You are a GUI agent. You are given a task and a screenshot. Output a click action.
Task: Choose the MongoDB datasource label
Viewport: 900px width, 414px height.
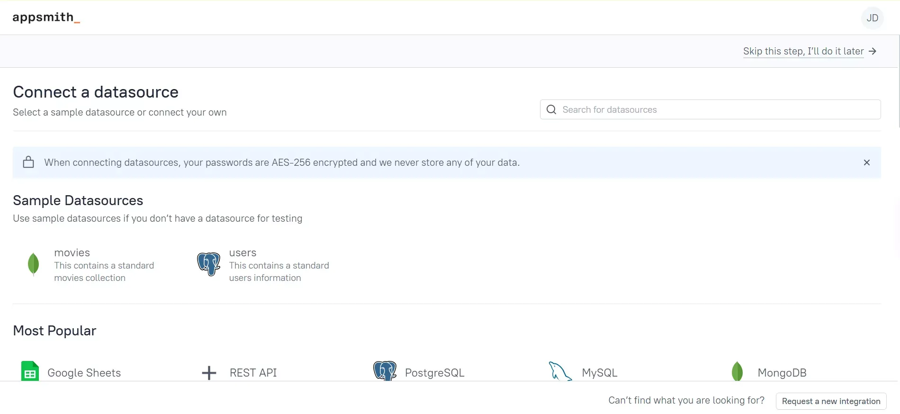coord(782,373)
